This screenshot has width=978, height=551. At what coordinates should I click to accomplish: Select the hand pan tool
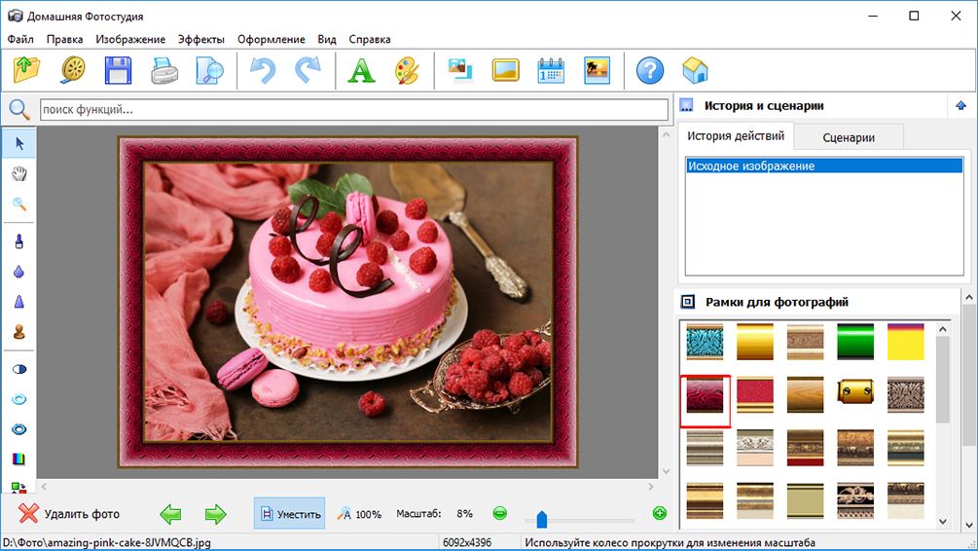point(19,173)
